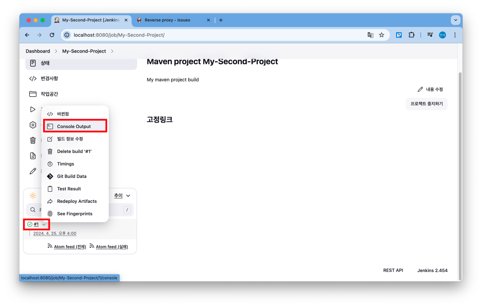The image size is (482, 307).
Task: Click My-Second-Project breadcrumb
Action: [x=84, y=51]
